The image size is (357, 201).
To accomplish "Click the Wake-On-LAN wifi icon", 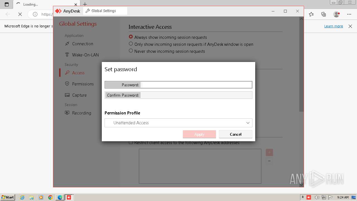I will (67, 55).
